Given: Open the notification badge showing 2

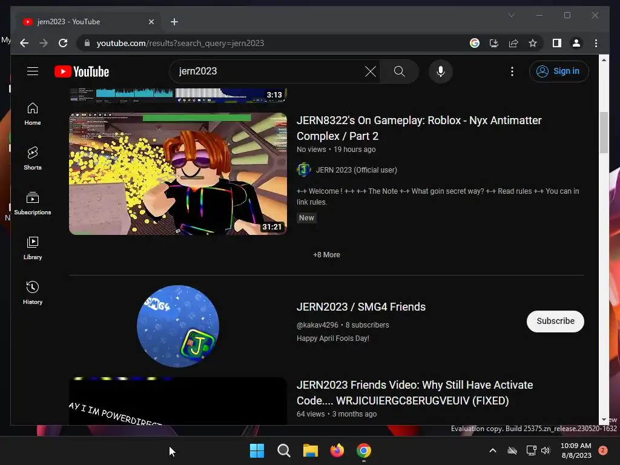Looking at the screenshot, I should (603, 450).
